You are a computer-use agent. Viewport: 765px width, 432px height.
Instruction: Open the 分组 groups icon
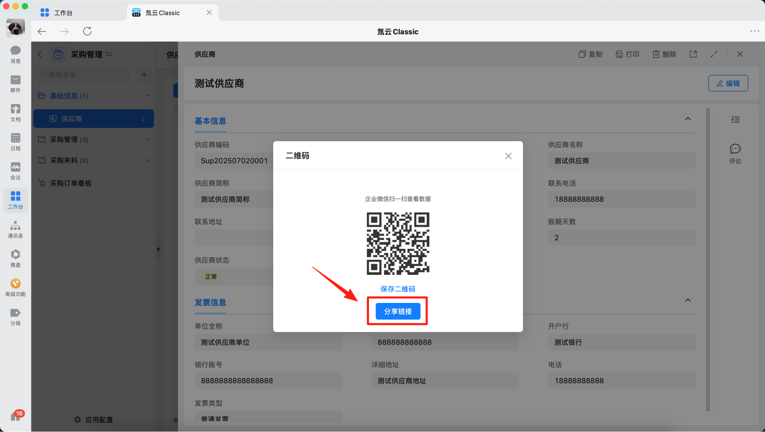pos(16,317)
